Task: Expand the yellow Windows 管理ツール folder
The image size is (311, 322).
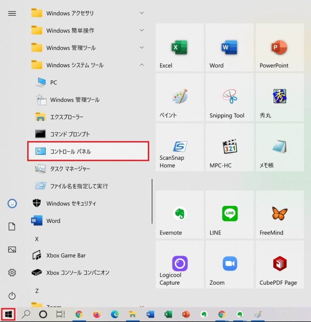Action: click(88, 48)
